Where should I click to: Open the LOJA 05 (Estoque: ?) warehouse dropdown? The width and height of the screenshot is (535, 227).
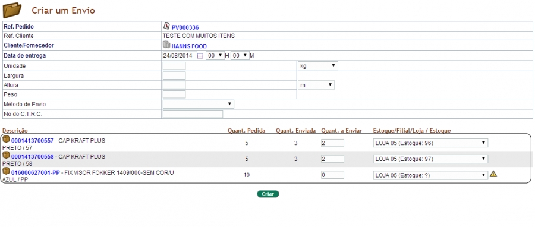pos(430,175)
